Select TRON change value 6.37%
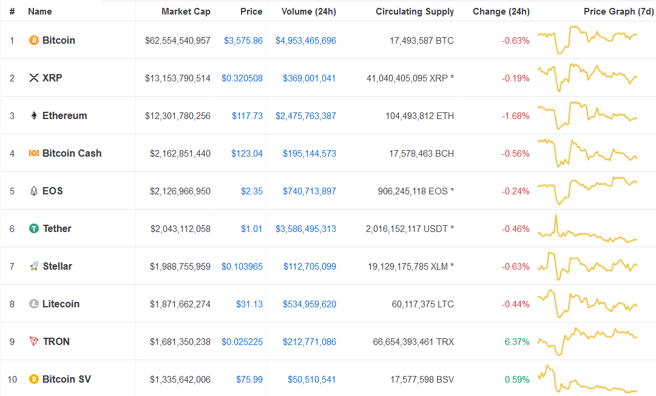Viewport: 656px width, 396px height. tap(517, 342)
